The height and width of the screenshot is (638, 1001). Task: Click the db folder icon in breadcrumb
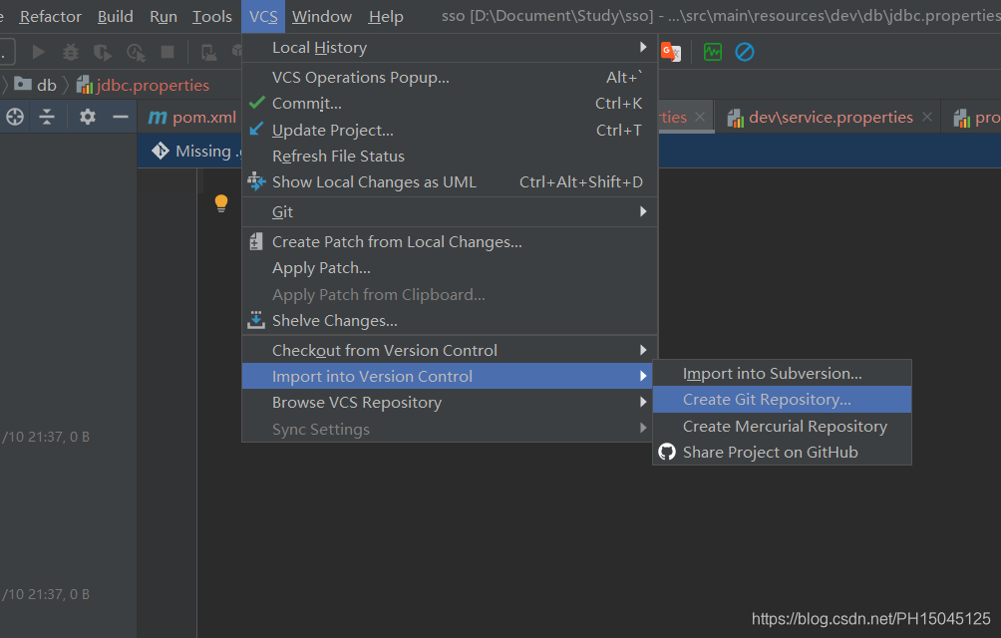point(23,84)
